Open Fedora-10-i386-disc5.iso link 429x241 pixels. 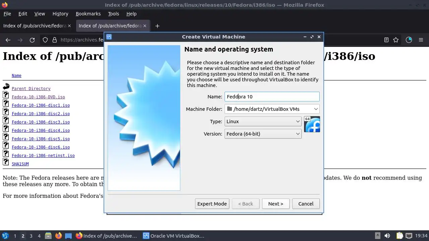tap(41, 139)
